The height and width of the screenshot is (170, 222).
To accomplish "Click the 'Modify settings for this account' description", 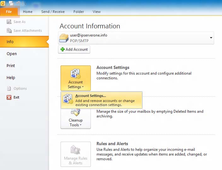I will click(144, 76).
